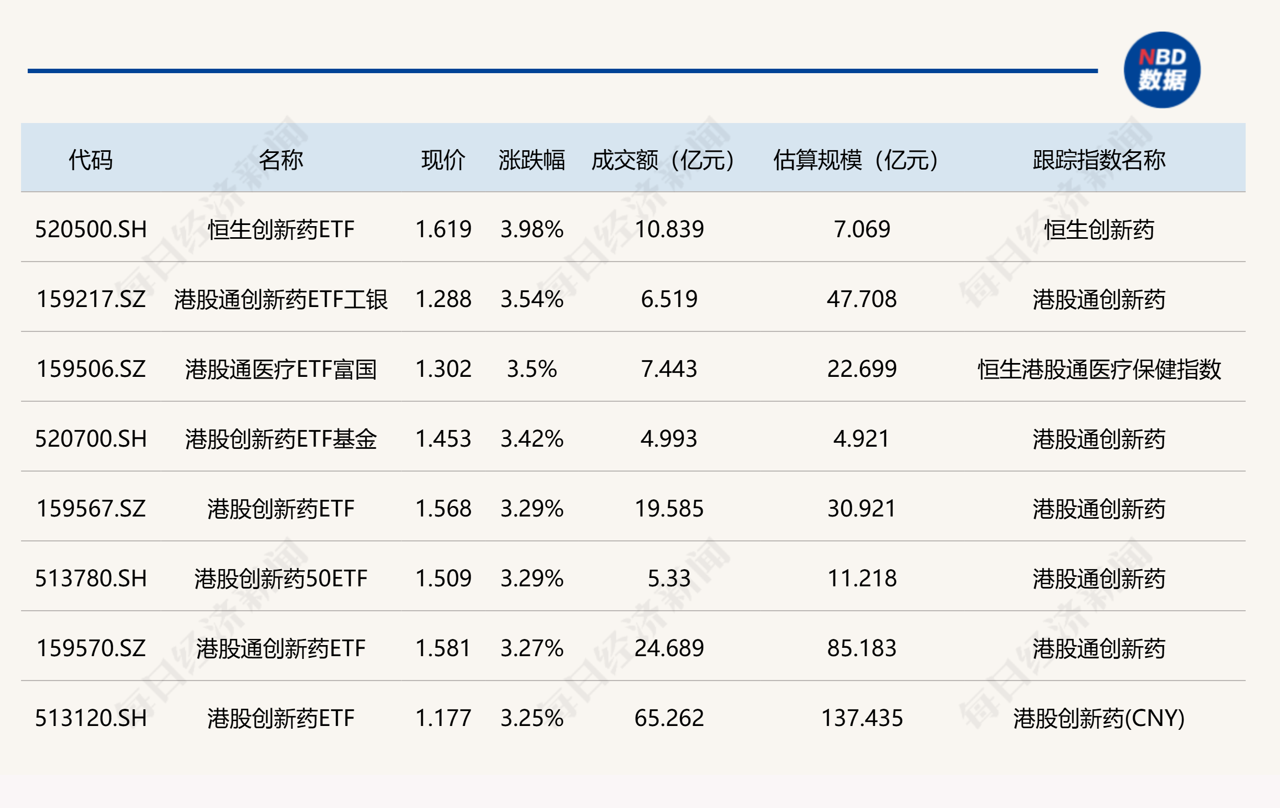
Task: Click the blue horizontal title line
Action: pyautogui.click(x=562, y=71)
